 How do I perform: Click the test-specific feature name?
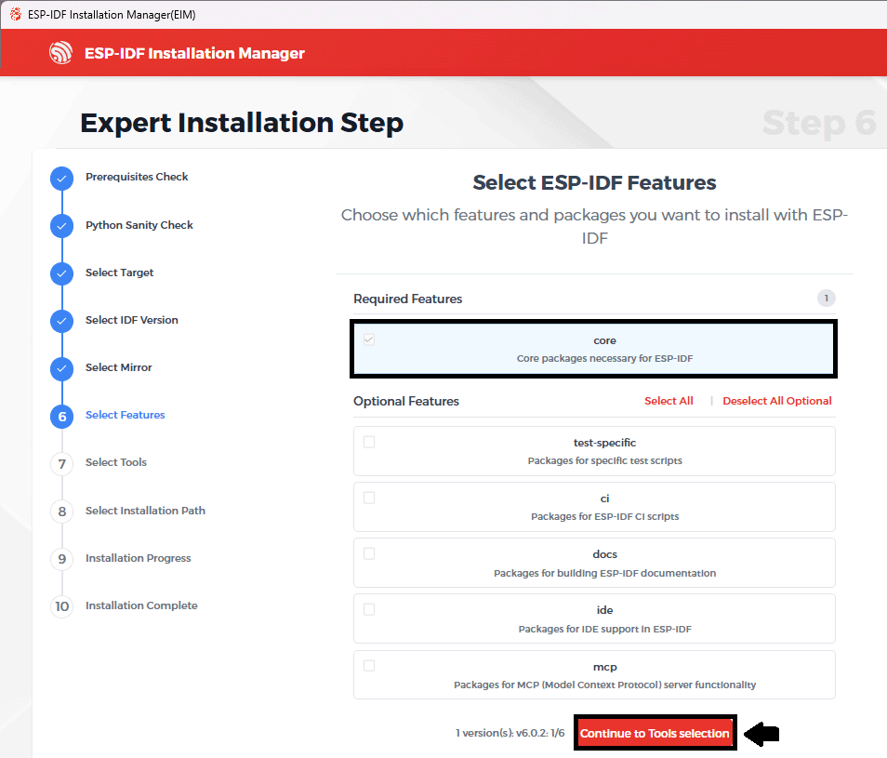click(x=604, y=443)
